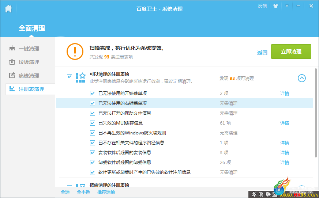Click the '3 项' count text
The height and width of the screenshot is (198, 319).
click(x=224, y=153)
